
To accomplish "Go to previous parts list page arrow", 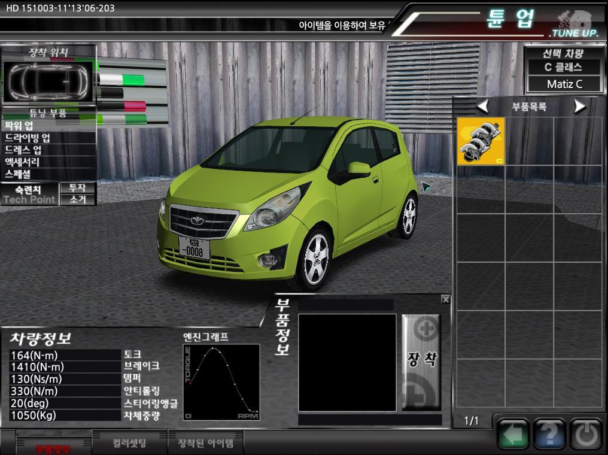I will (483, 107).
